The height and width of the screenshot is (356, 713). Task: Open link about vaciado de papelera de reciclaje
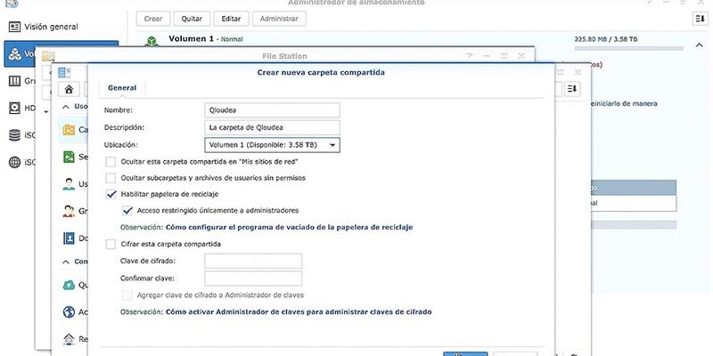289,227
